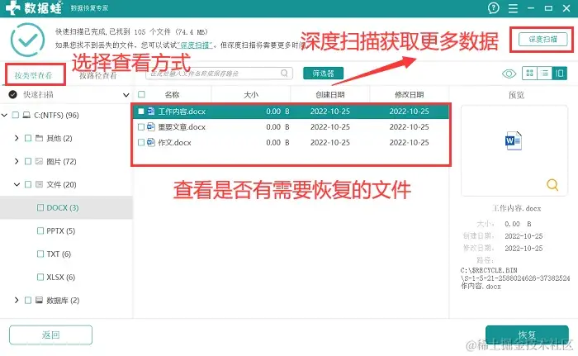Click the 返回 back button
The width and height of the screenshot is (578, 356).
tap(50, 335)
